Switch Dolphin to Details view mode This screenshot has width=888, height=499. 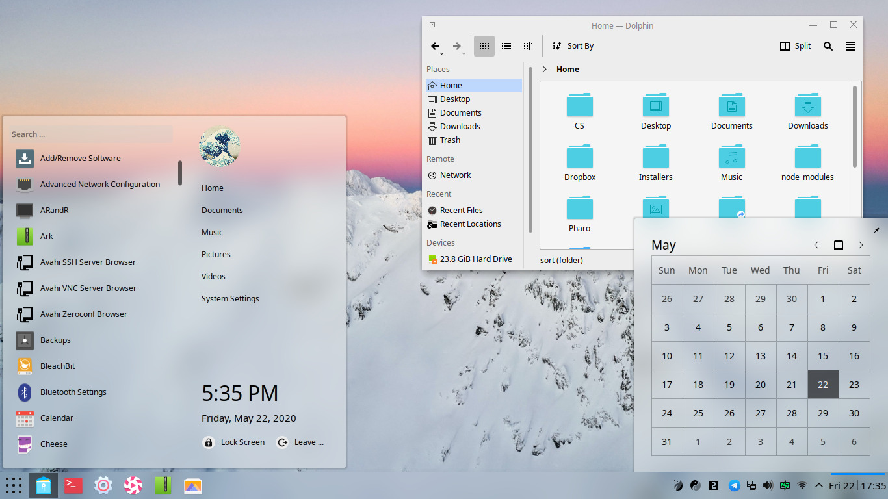click(528, 46)
